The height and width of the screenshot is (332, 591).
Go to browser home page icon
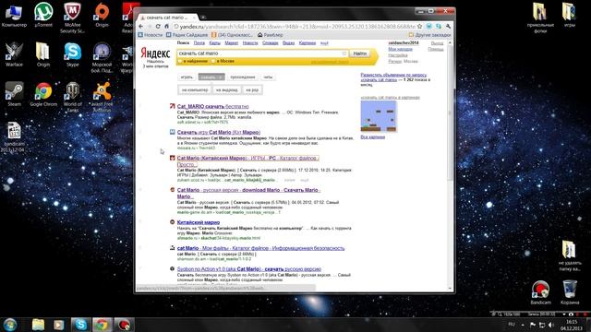click(166, 27)
